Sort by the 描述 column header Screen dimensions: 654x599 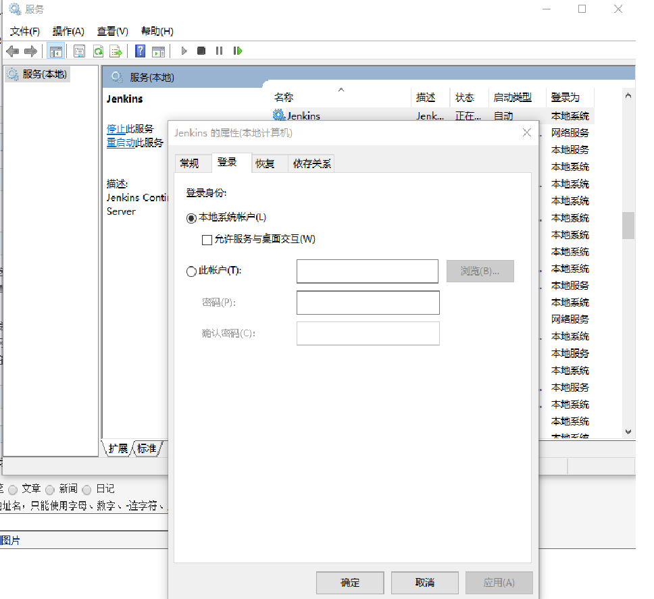coord(430,97)
